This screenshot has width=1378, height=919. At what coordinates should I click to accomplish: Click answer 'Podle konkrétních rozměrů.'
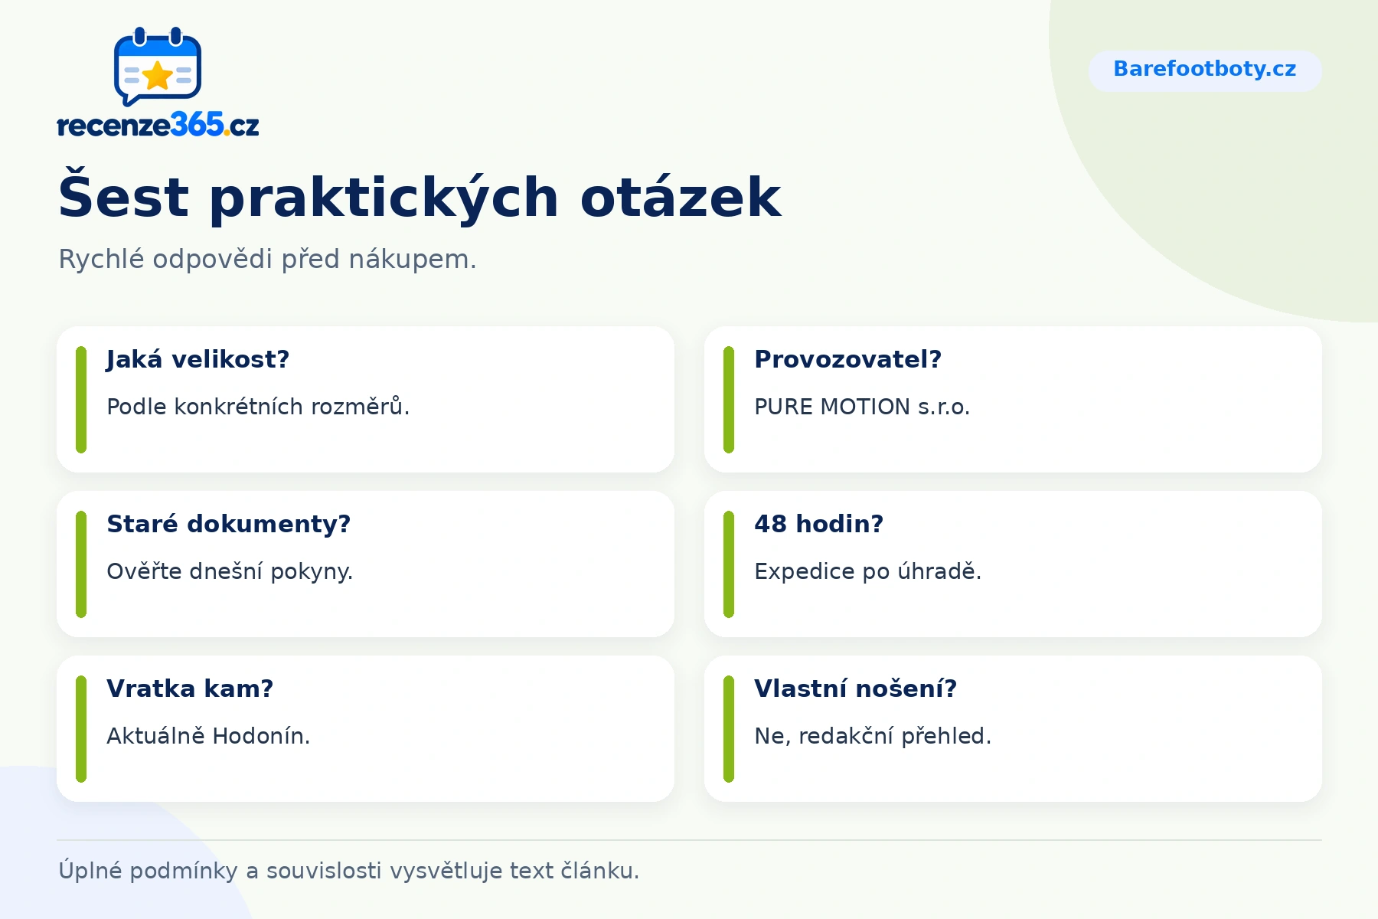pos(258,407)
